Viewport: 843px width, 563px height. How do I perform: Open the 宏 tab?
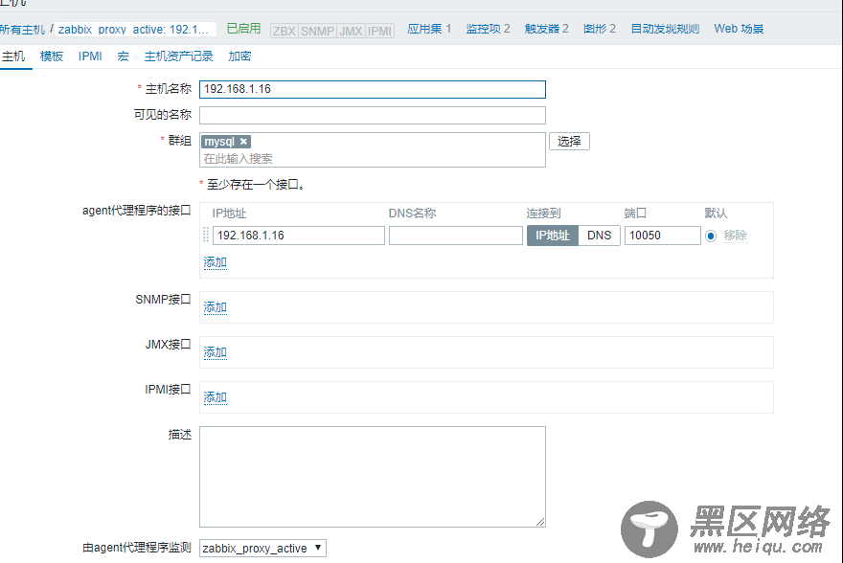click(124, 56)
